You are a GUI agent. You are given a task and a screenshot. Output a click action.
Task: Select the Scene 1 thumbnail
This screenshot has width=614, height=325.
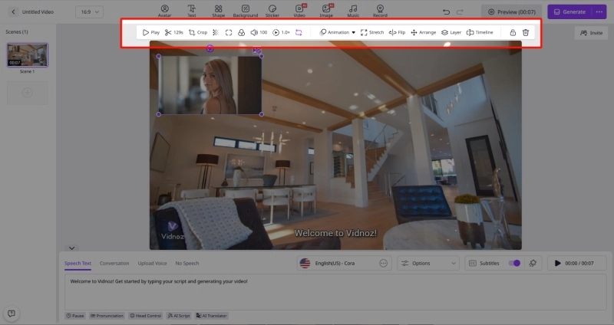coord(28,54)
